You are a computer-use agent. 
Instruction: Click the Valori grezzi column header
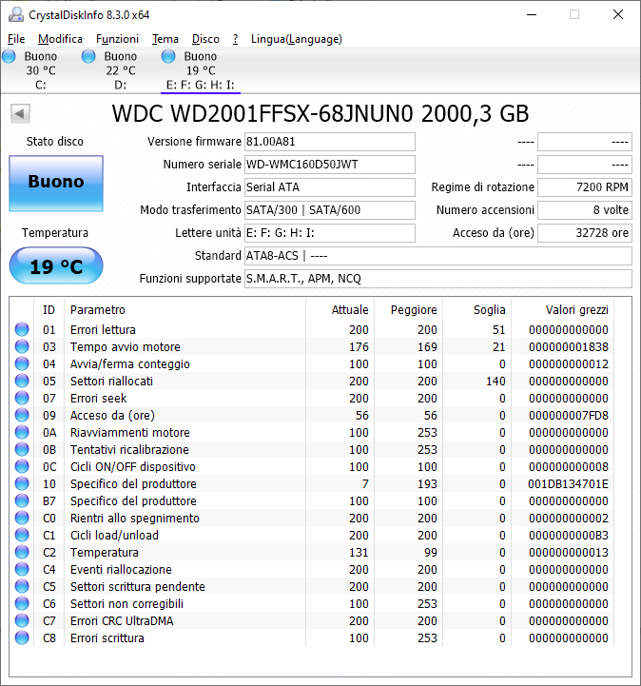[x=563, y=310]
